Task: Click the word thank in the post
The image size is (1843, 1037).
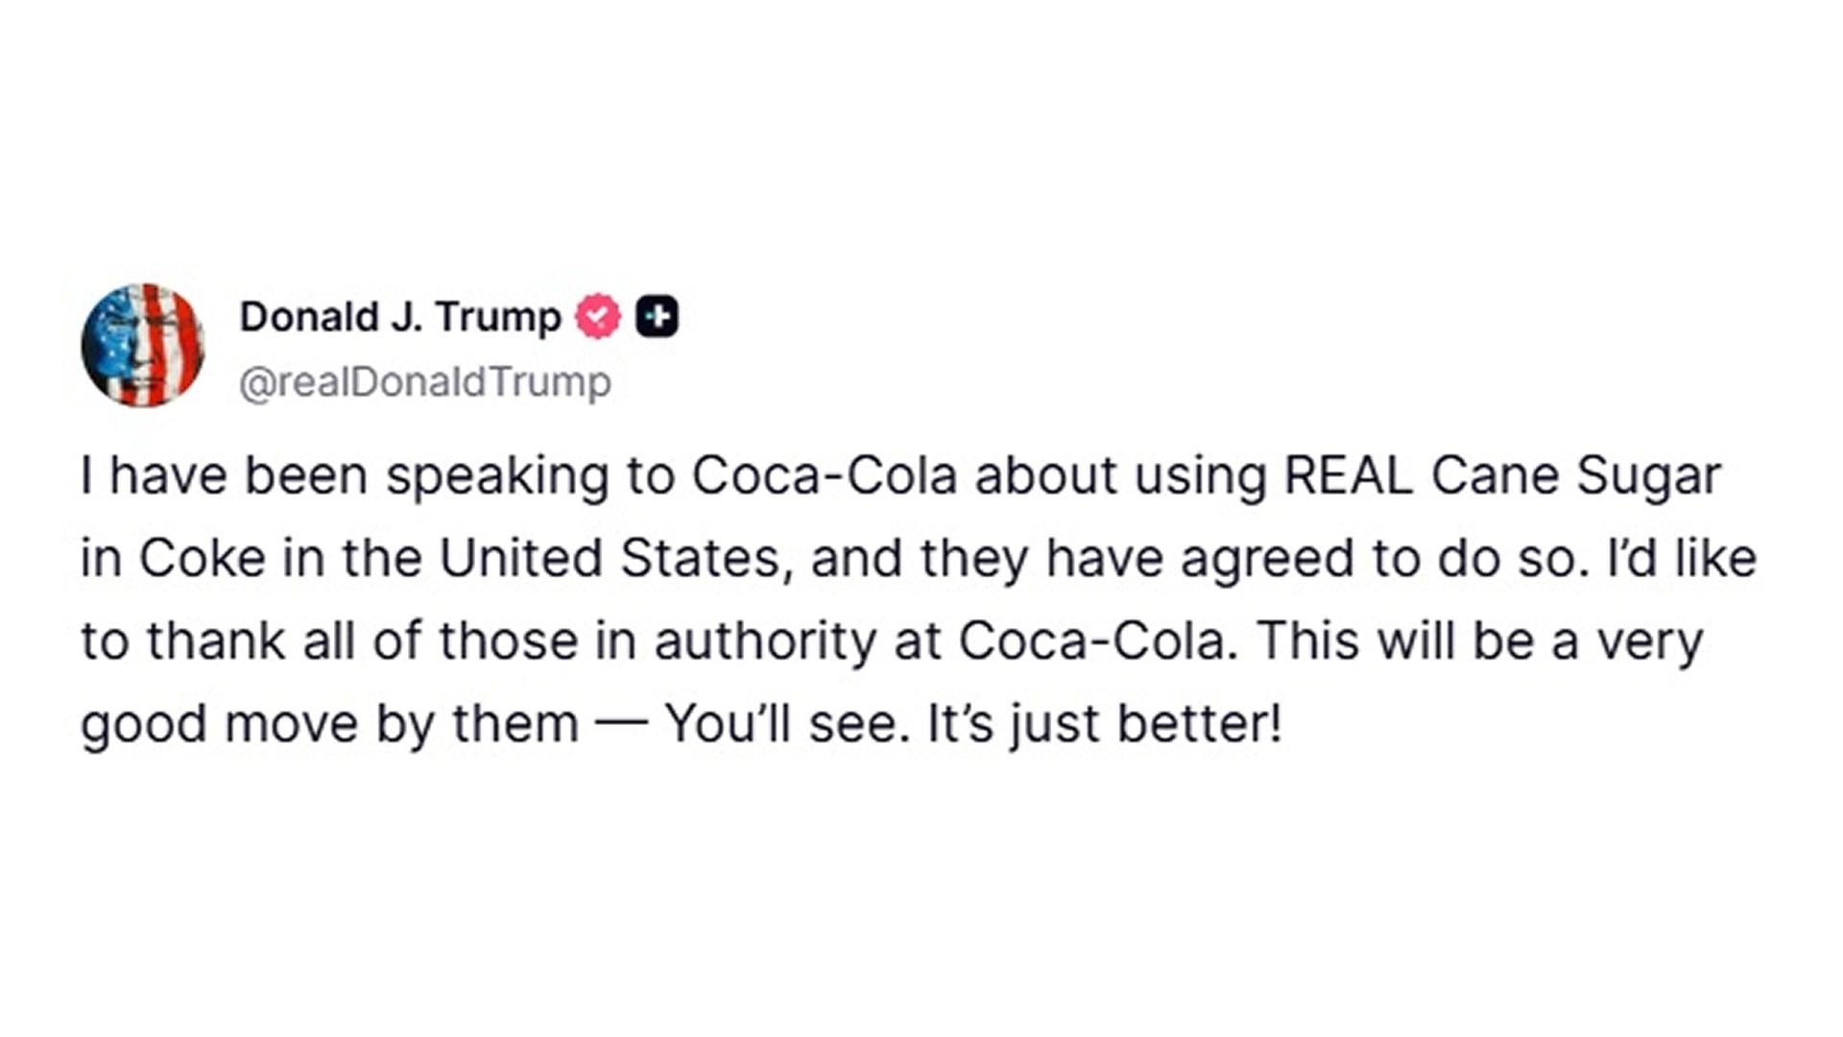Action: coord(216,641)
